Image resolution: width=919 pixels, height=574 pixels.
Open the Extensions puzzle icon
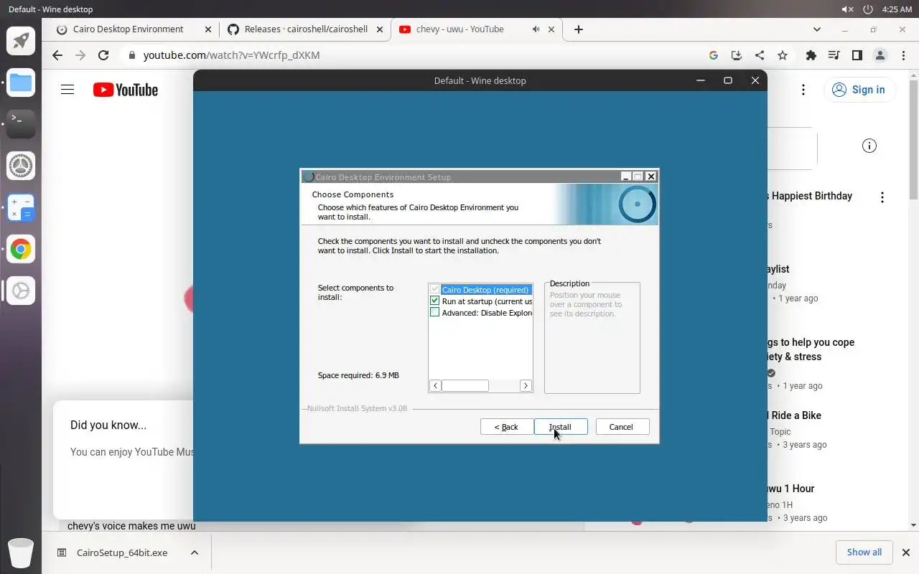coord(811,55)
